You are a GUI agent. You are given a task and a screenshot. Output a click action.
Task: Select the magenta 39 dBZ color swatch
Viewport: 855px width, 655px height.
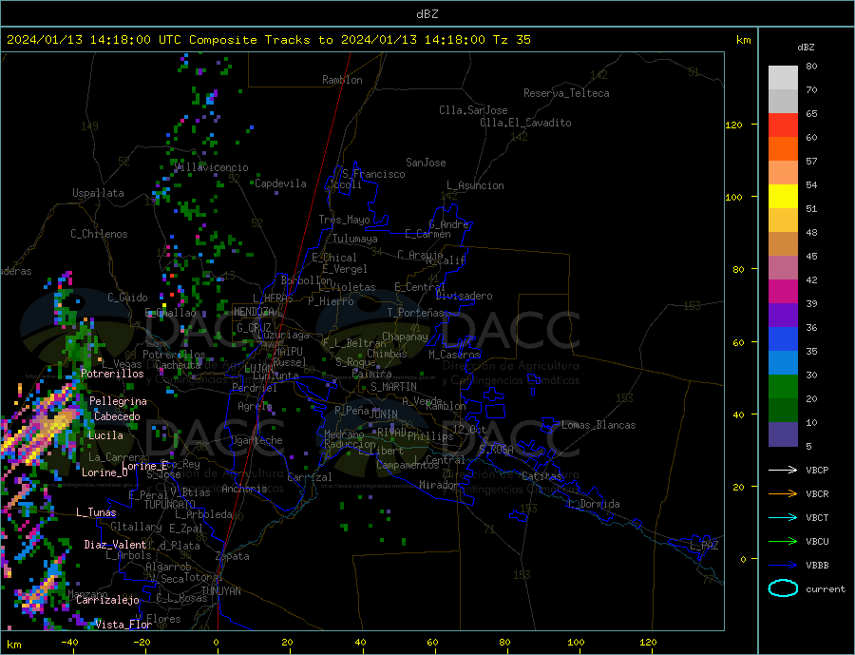pyautogui.click(x=783, y=292)
